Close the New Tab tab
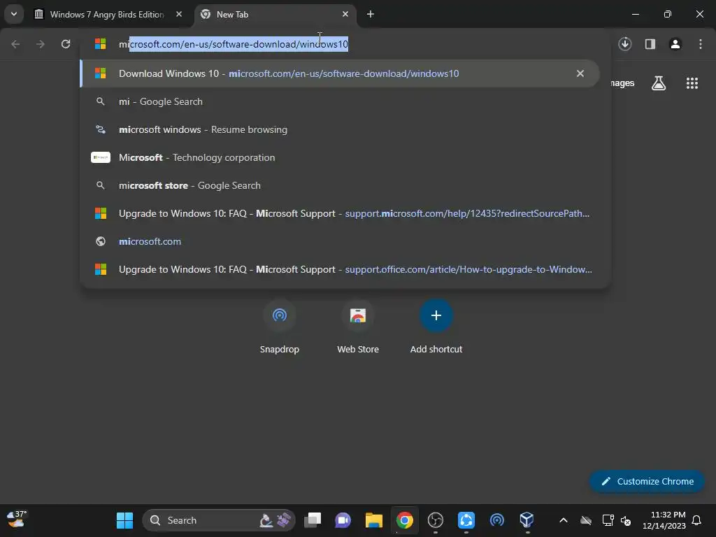Image resolution: width=716 pixels, height=537 pixels. pyautogui.click(x=345, y=14)
